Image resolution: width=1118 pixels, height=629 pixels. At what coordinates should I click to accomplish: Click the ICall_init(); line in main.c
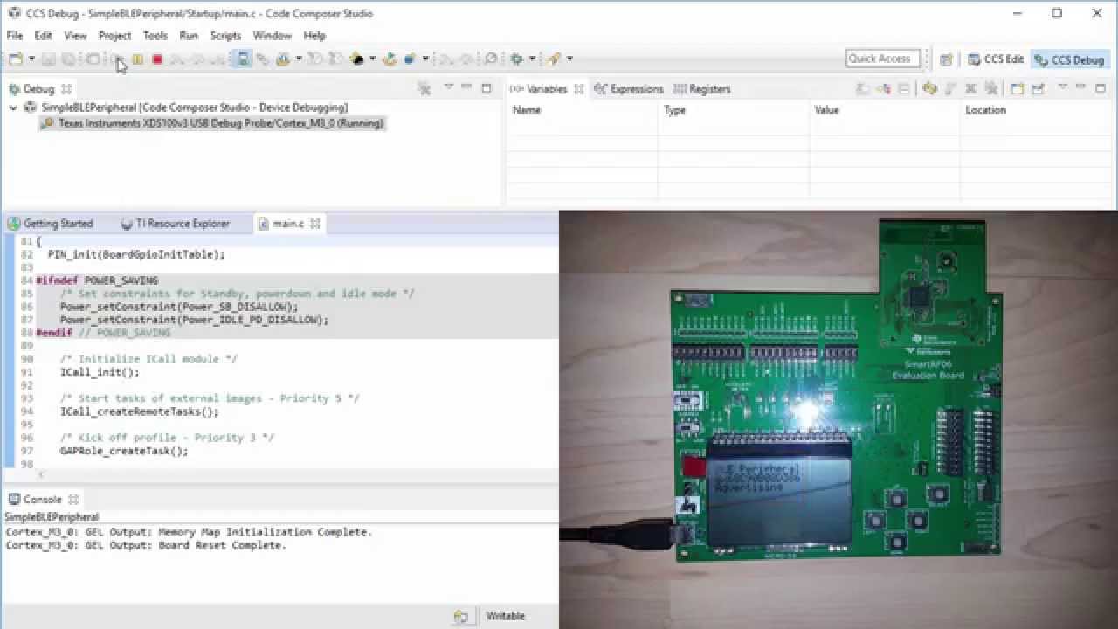click(x=100, y=372)
